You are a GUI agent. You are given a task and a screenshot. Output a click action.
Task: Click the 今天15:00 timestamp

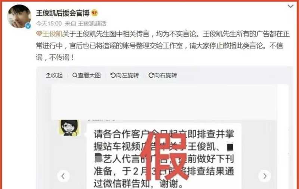click(x=49, y=24)
